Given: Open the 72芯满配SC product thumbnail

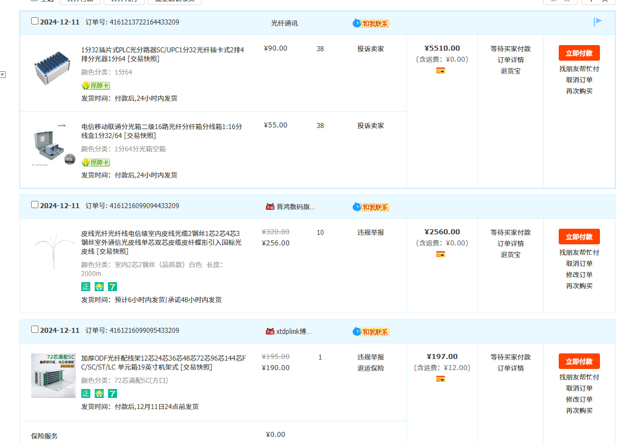Looking at the screenshot, I should pos(53,376).
